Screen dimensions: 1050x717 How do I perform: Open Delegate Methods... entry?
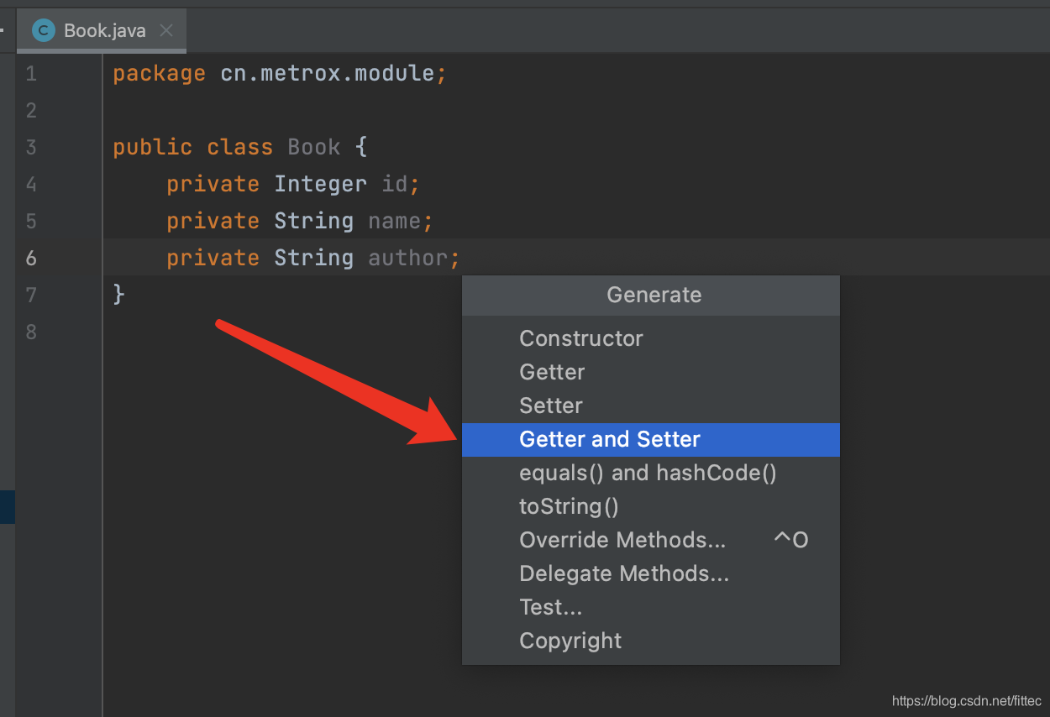point(651,573)
